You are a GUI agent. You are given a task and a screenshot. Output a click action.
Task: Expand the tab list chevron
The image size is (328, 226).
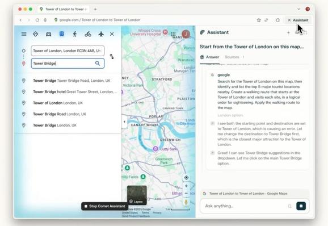pos(298,9)
